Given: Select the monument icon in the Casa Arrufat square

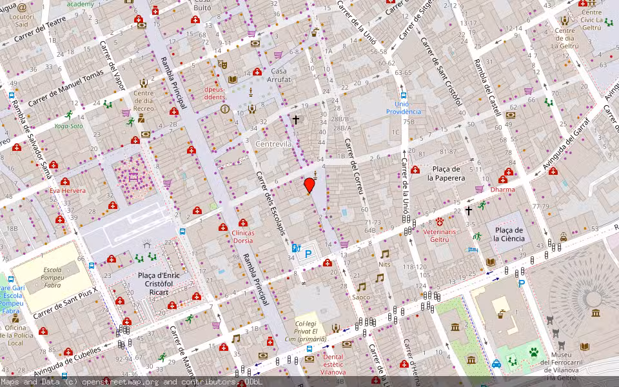Looking at the screenshot, I should click(250, 92).
